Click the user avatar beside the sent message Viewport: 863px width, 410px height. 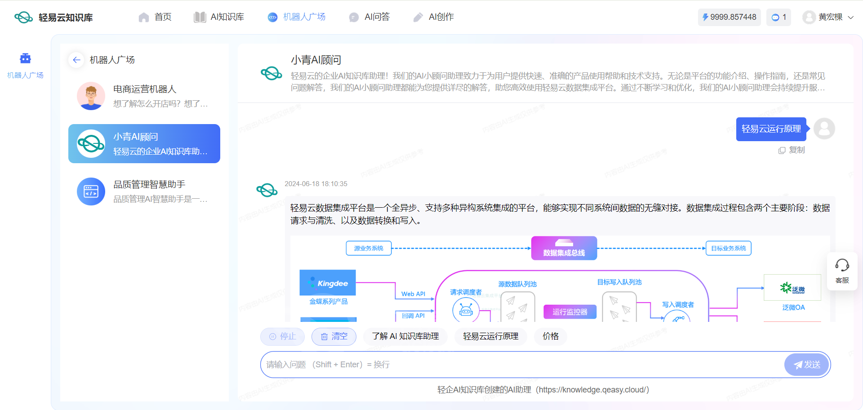tap(824, 129)
